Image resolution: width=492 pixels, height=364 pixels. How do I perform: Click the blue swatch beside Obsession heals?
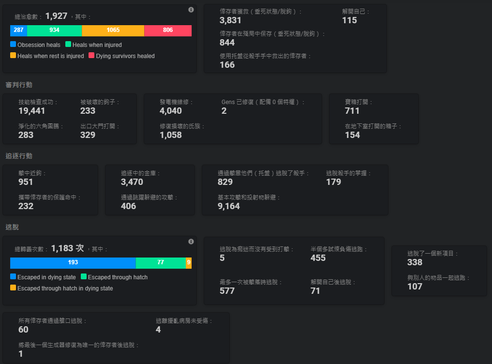pos(13,44)
